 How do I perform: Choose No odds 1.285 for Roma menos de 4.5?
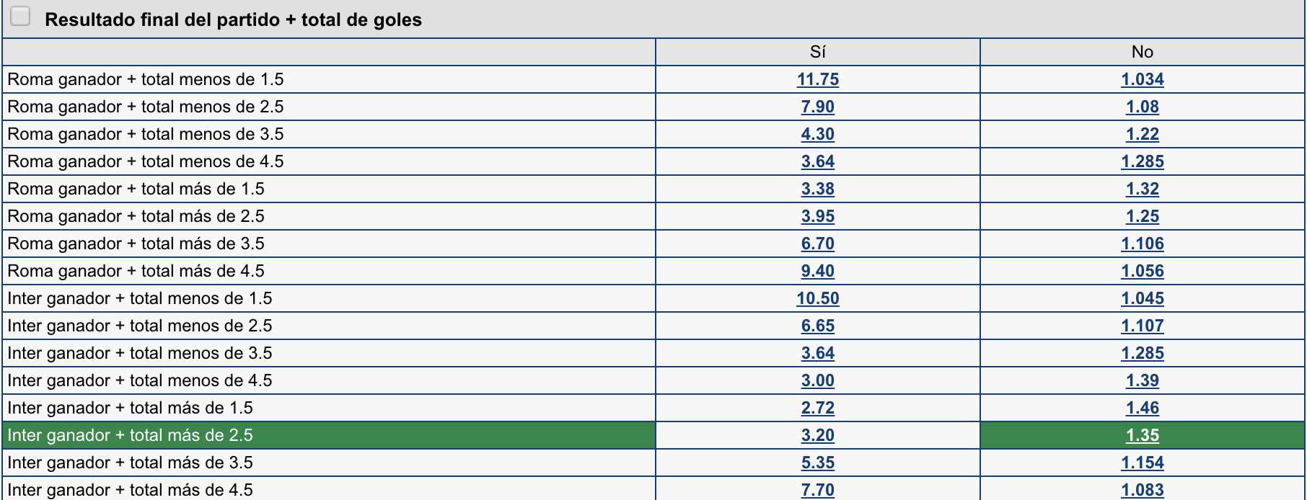pyautogui.click(x=1142, y=161)
